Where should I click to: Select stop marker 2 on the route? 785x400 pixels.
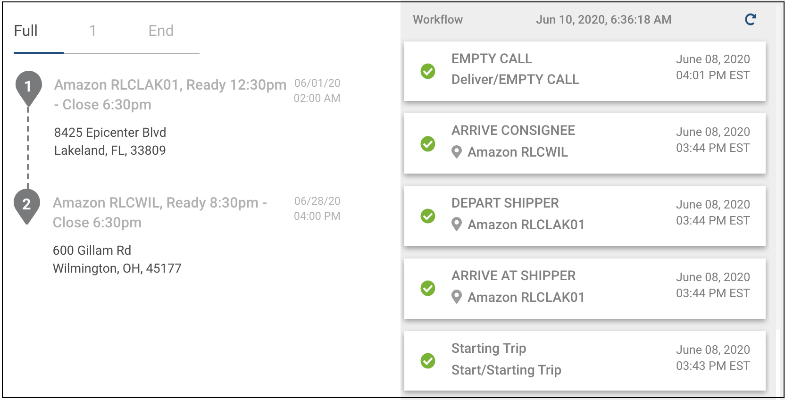pos(27,204)
